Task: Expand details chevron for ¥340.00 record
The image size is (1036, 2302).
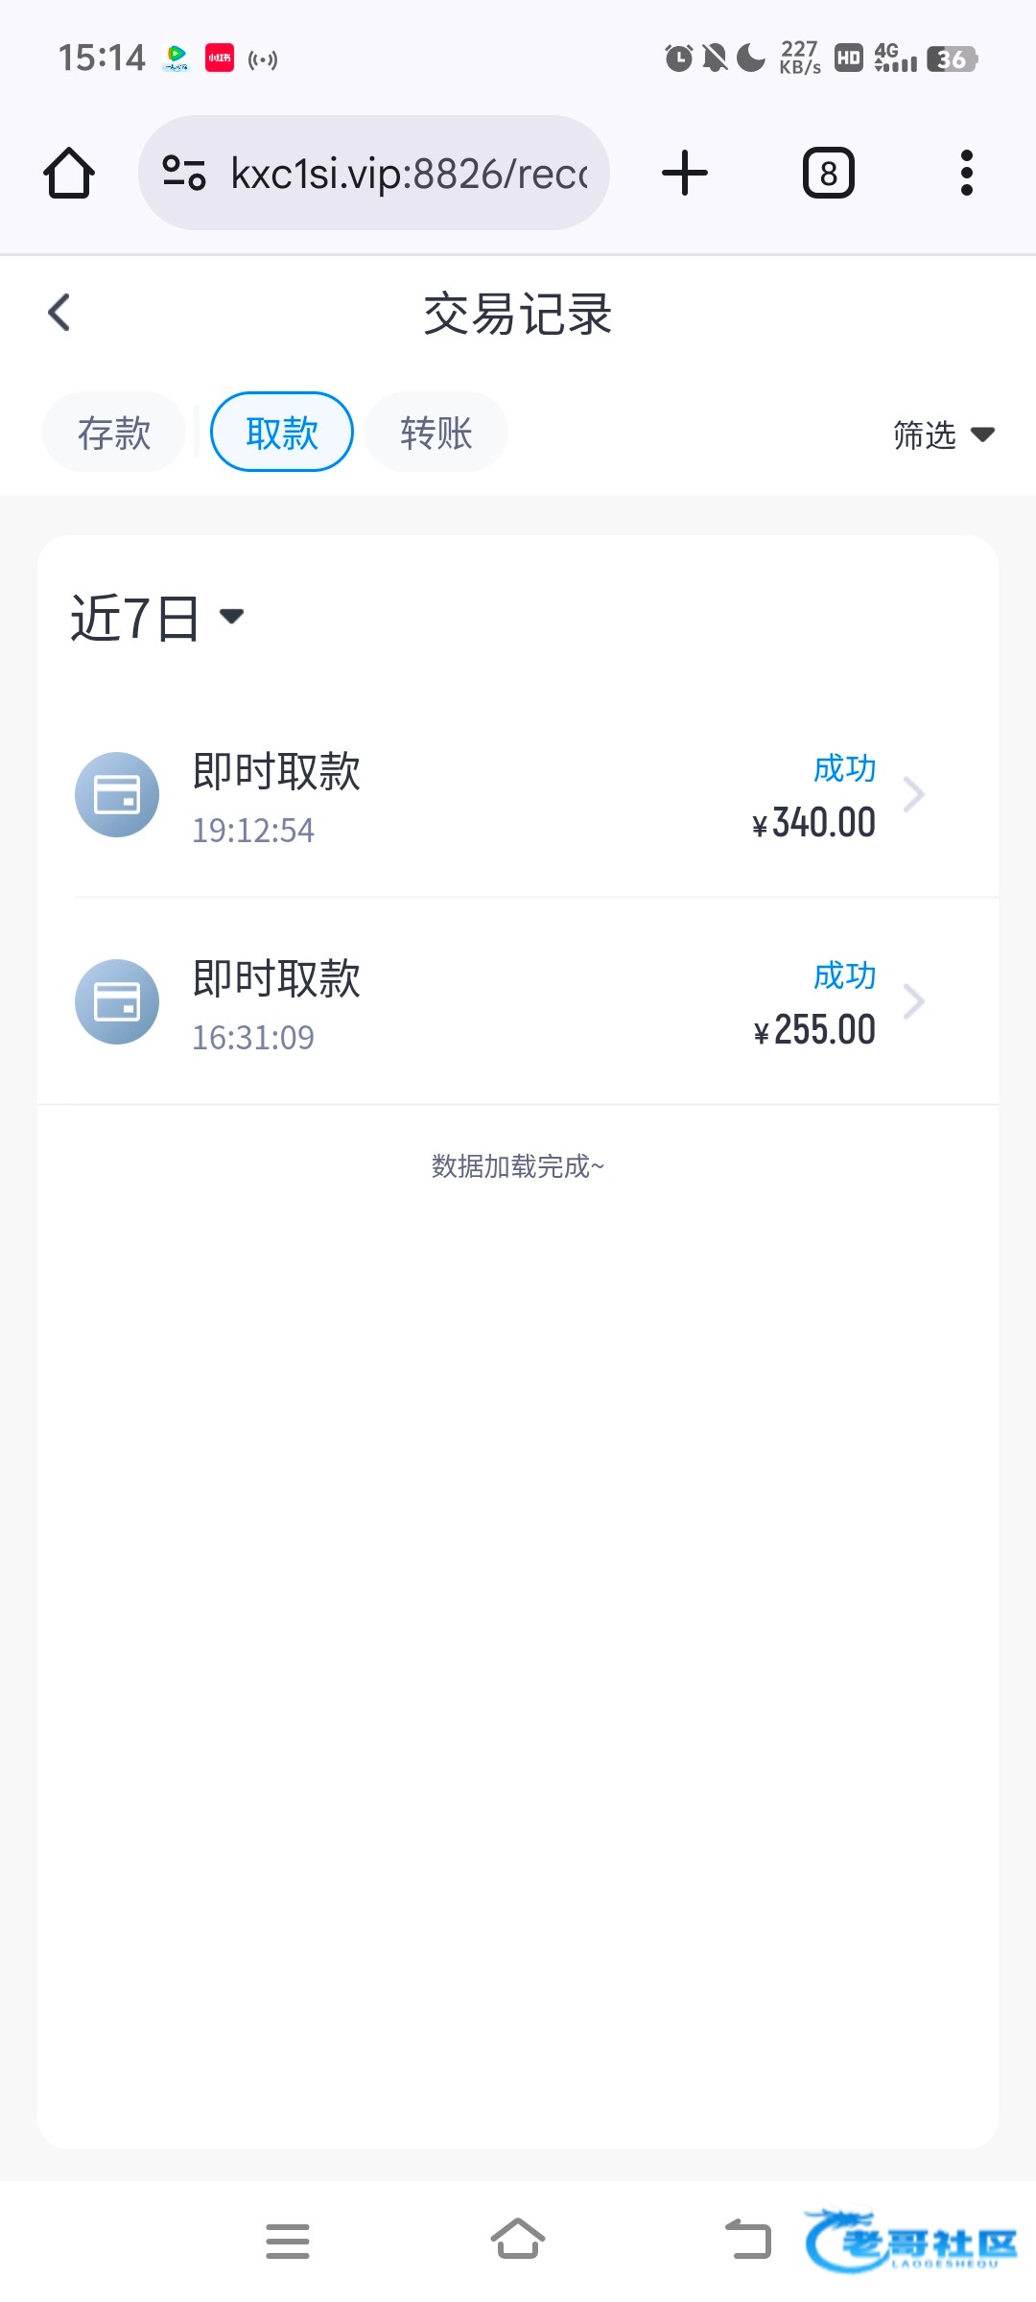Action: coord(914,794)
